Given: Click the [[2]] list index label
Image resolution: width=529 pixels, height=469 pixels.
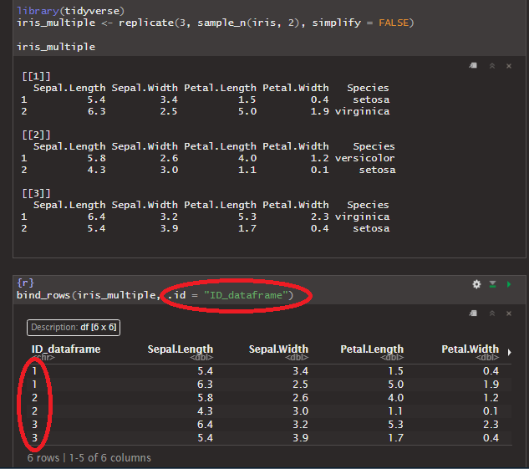Looking at the screenshot, I should click(x=36, y=135).
